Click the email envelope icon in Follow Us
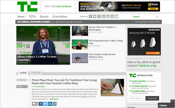175x108 pixels. (116, 16)
